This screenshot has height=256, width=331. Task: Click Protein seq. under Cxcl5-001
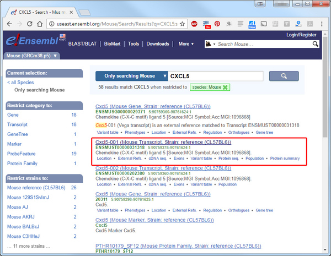pyautogui.click(x=228, y=159)
